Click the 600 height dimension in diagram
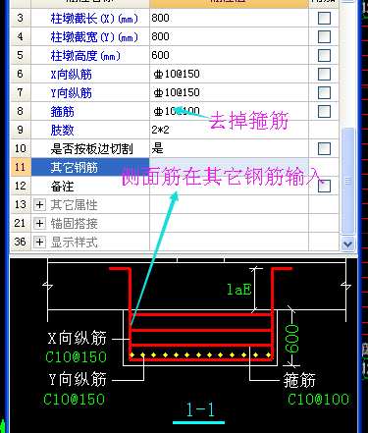 point(291,339)
